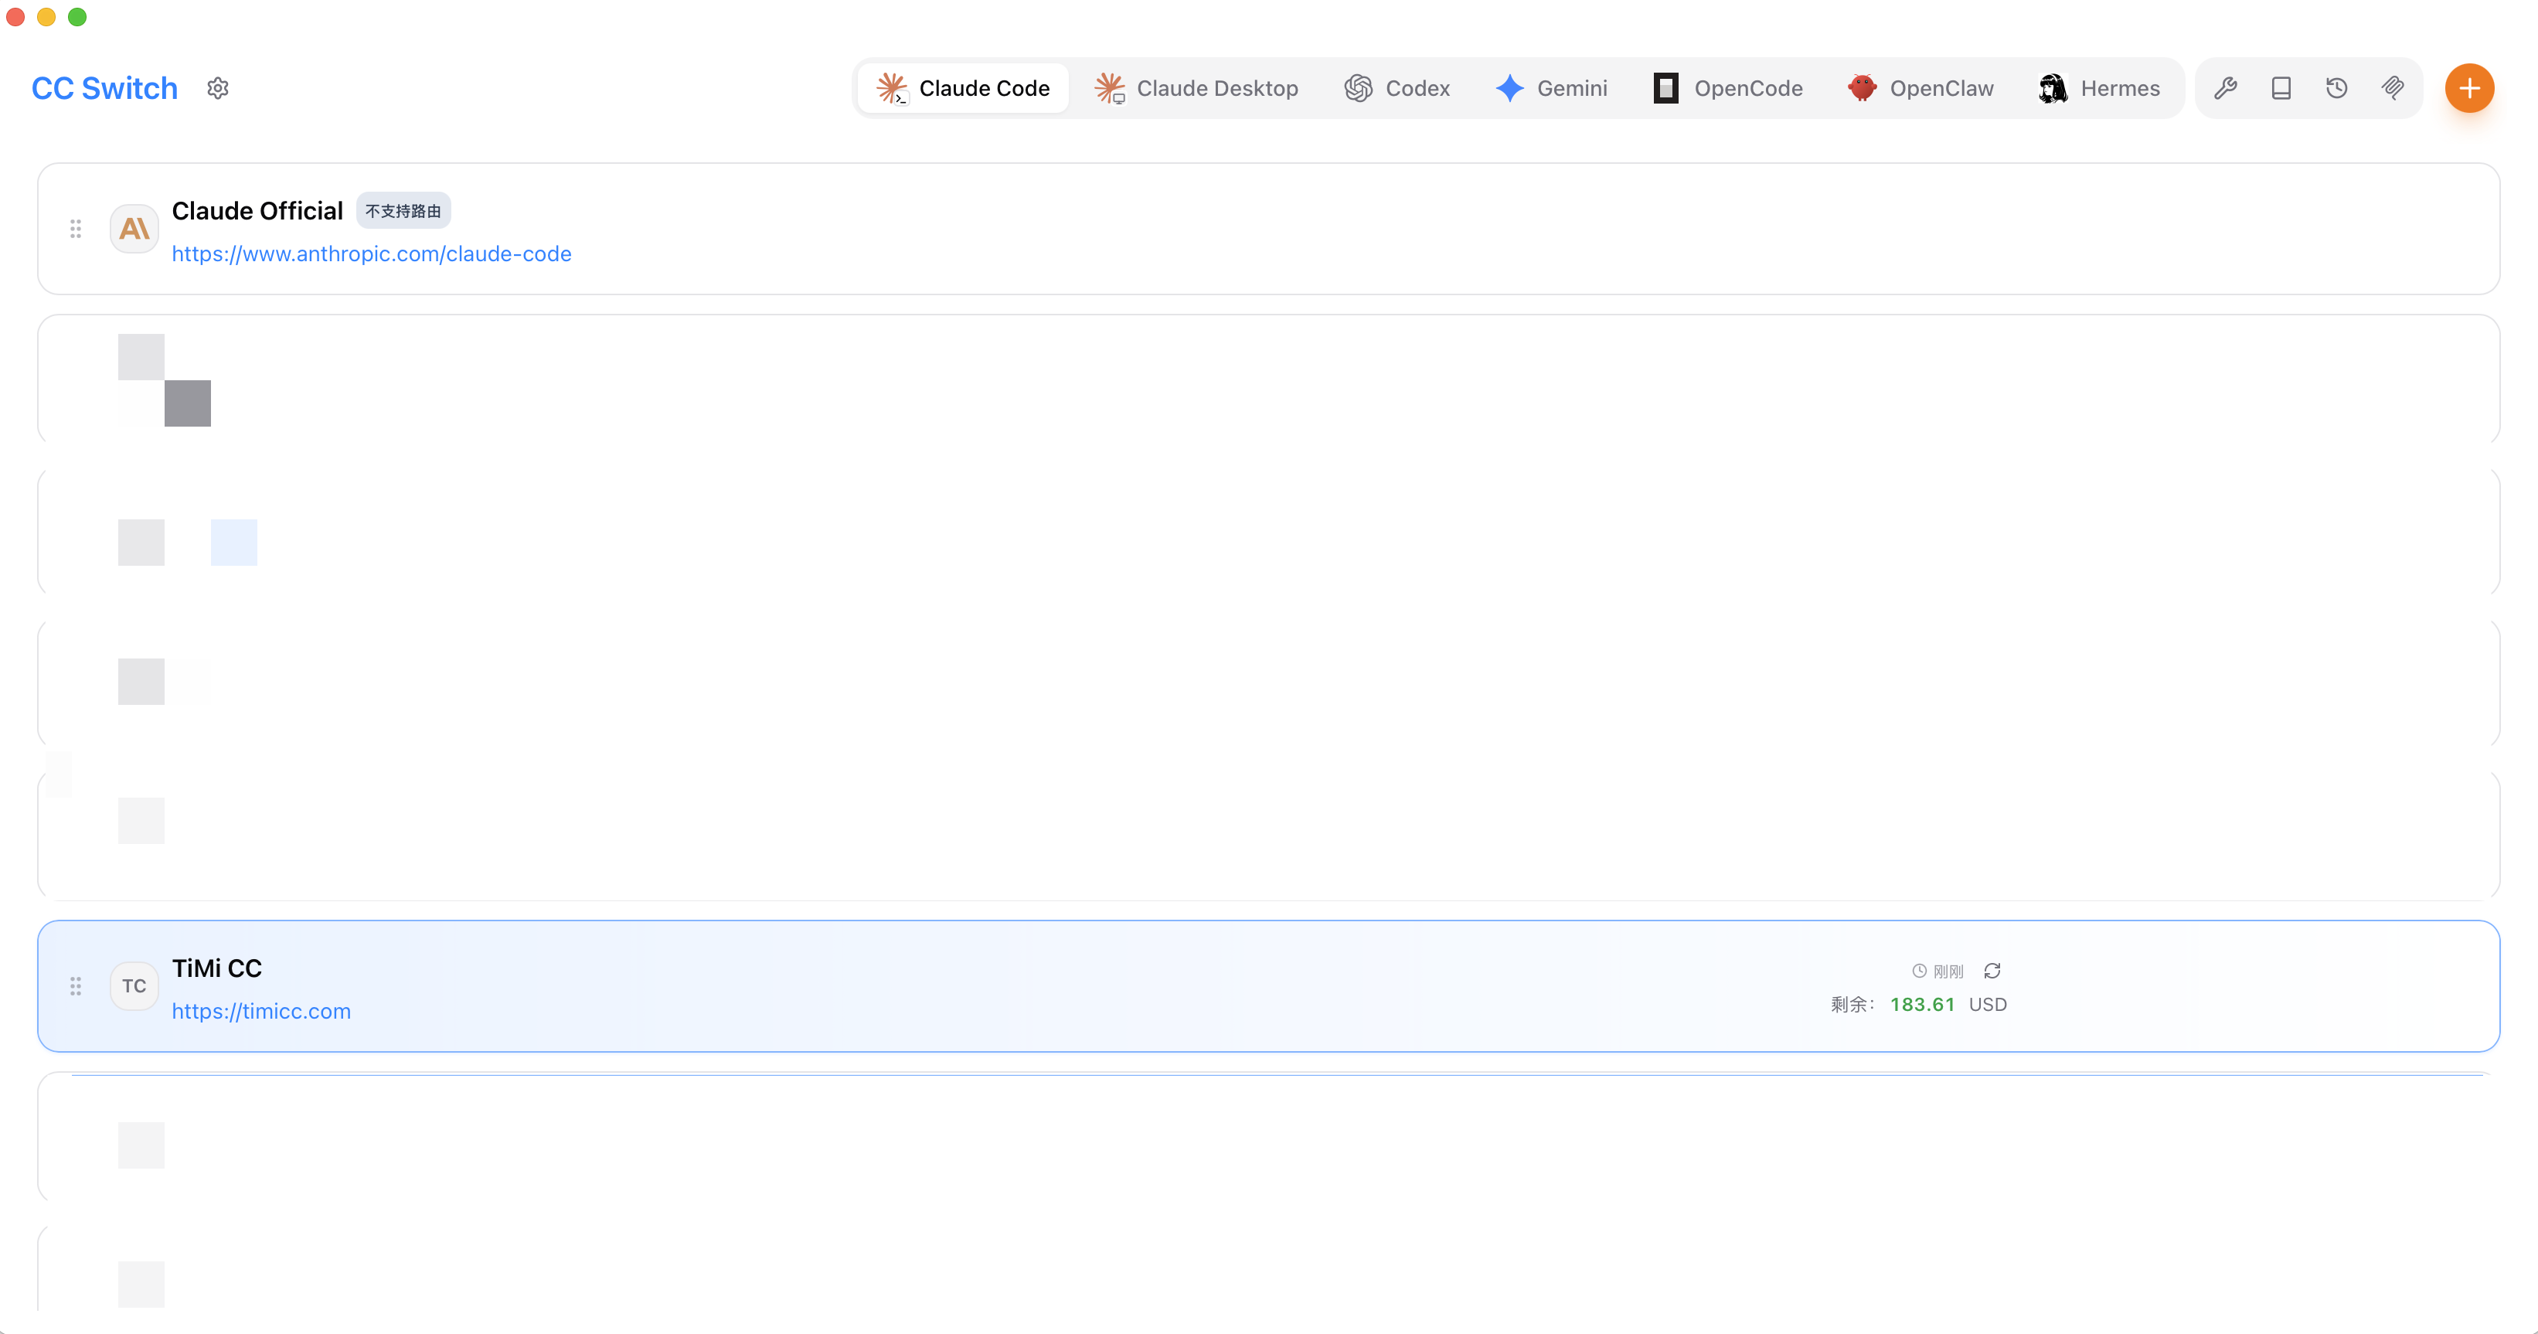Viewport: 2538px width, 1334px height.
Task: Add a provider with the orange plus button
Action: [2469, 89]
